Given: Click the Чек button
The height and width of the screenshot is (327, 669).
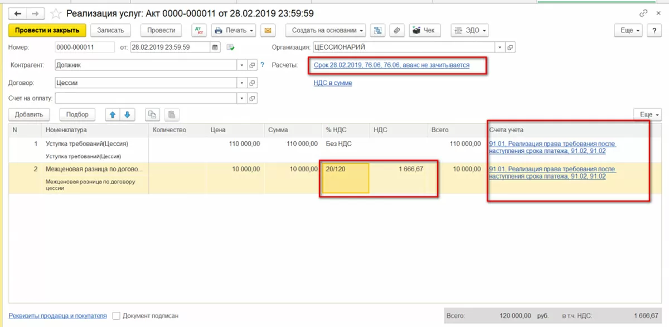Looking at the screenshot, I should click(425, 30).
